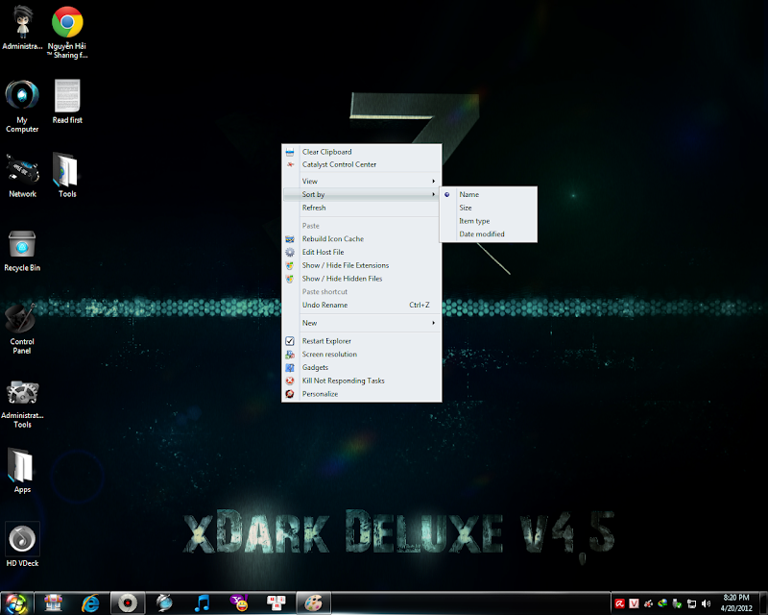The width and height of the screenshot is (768, 615).
Task: Launch the HD VDeck desktop shortcut
Action: coord(22,545)
